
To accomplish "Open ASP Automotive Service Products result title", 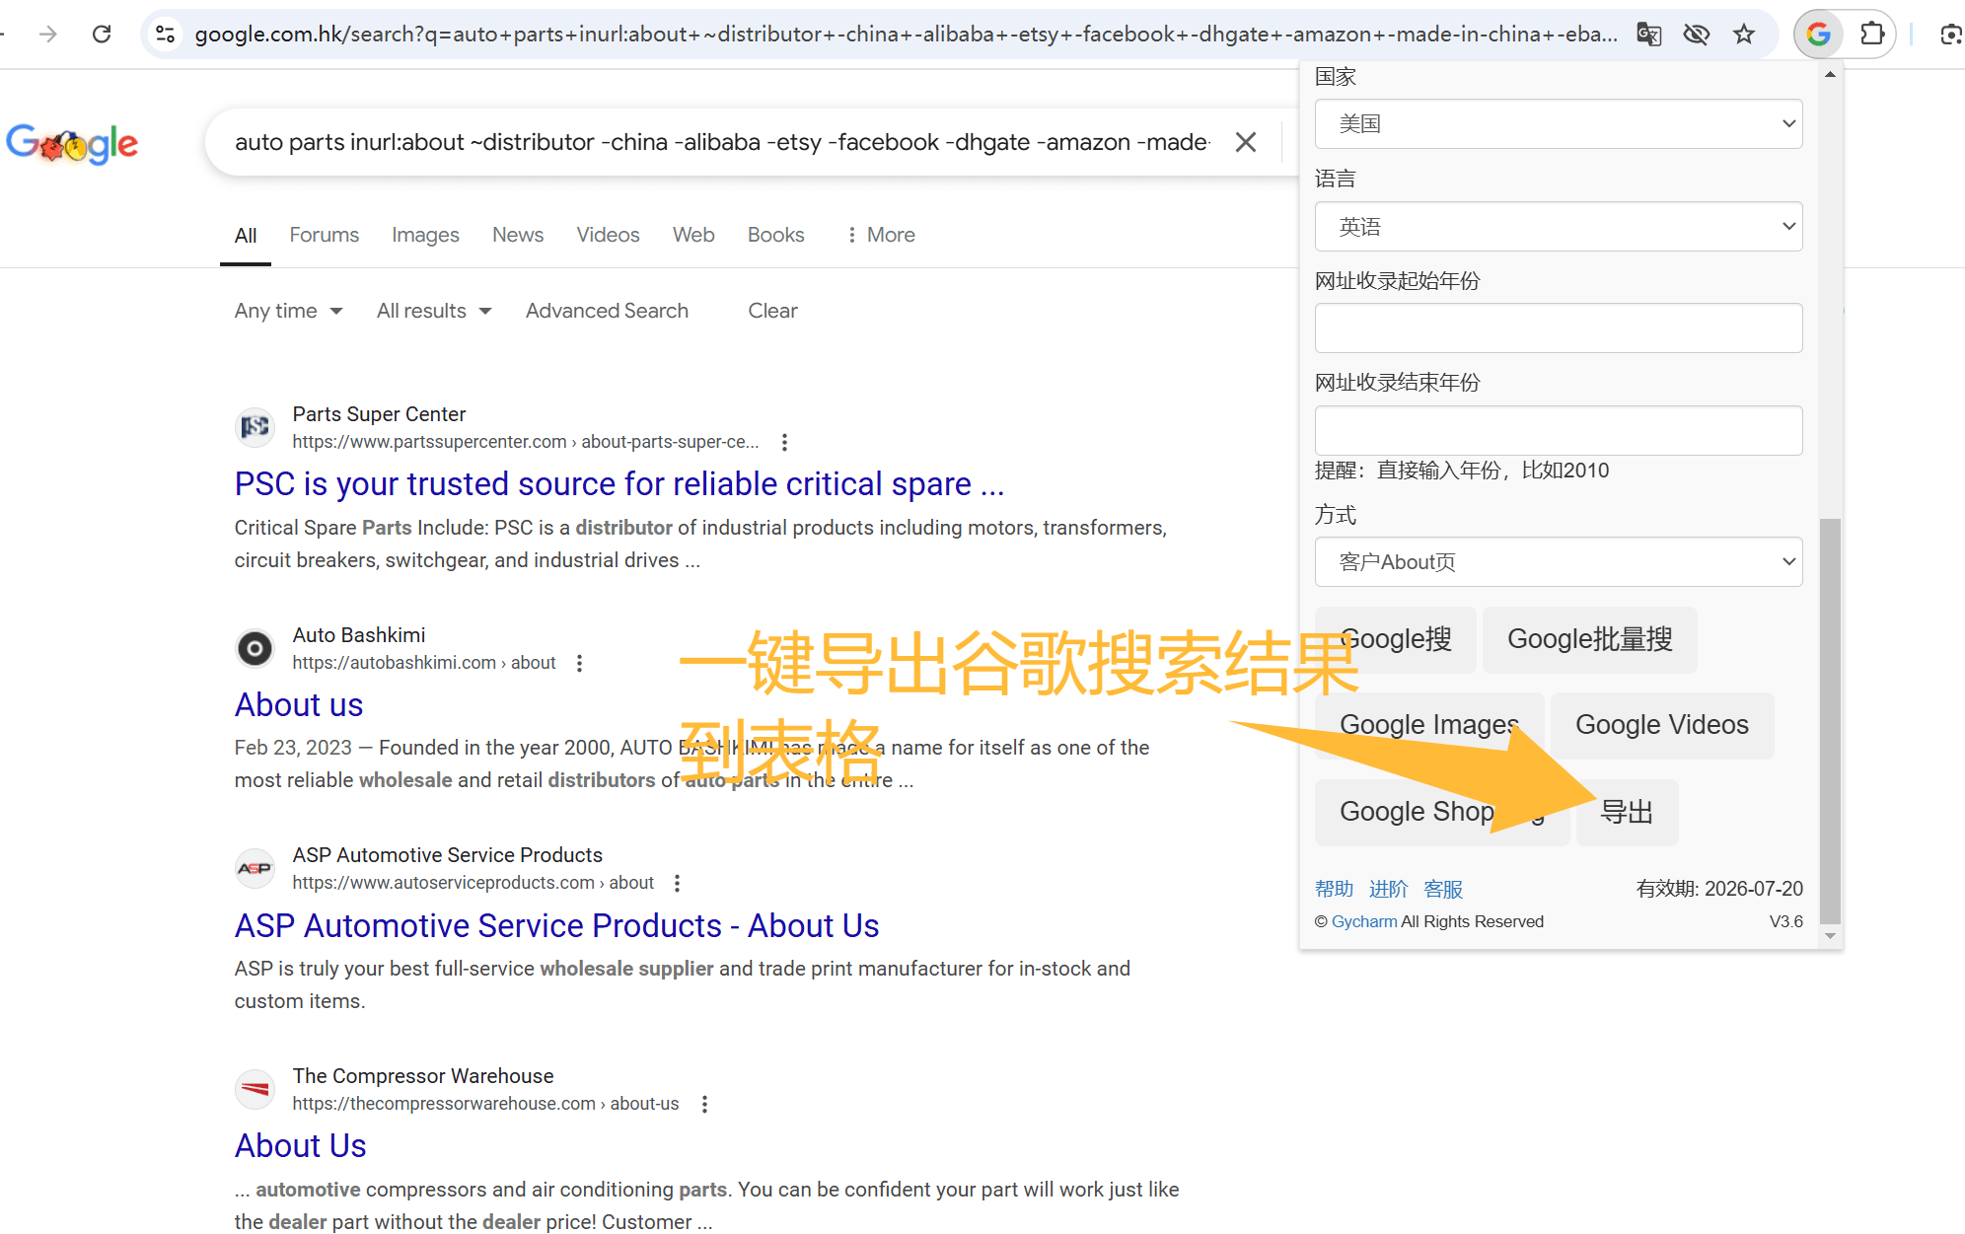I will point(556,926).
